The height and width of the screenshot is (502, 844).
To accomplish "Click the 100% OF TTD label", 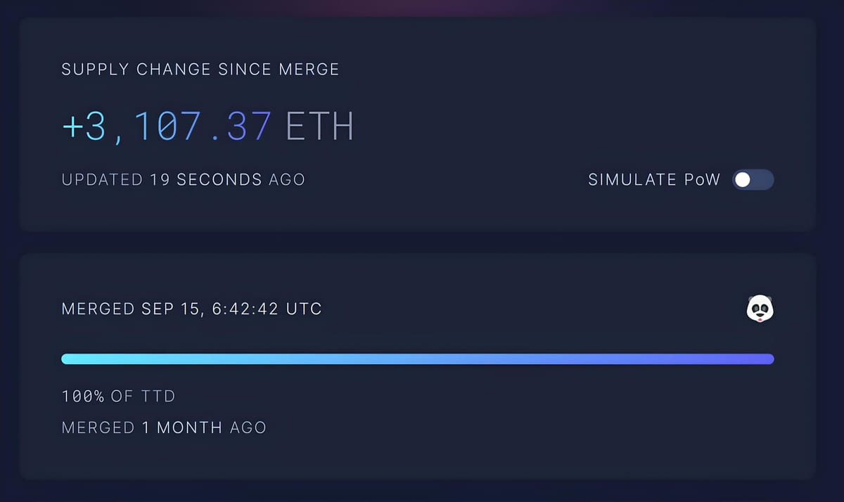I will [x=118, y=396].
